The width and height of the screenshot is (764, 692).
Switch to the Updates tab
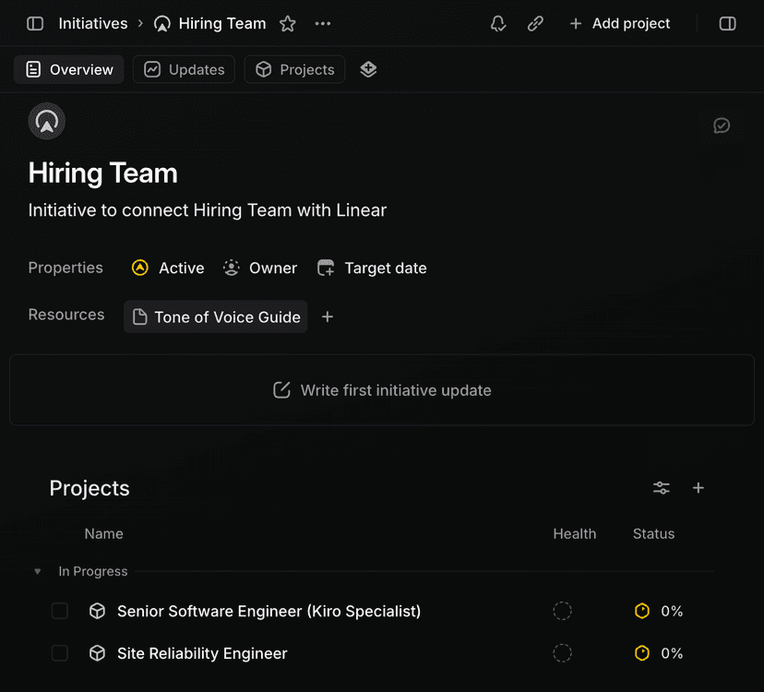click(185, 69)
